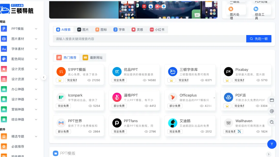Expand the 设计资源 sidebar chevron
This screenshot has width=279, height=157.
pos(36,79)
